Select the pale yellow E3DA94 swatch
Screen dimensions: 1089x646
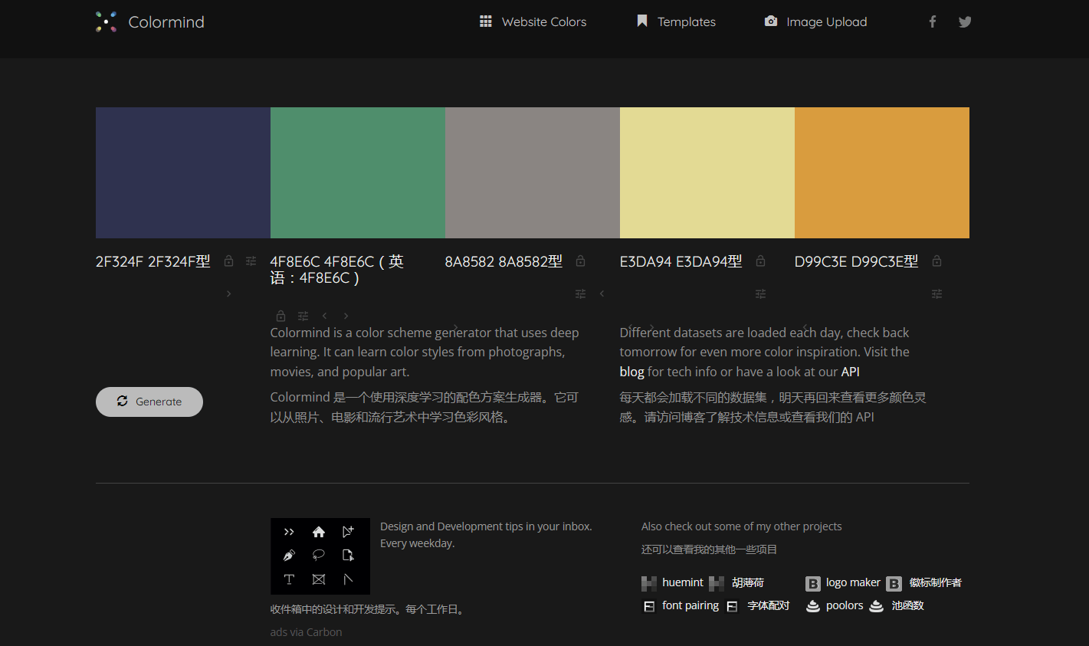click(x=707, y=172)
